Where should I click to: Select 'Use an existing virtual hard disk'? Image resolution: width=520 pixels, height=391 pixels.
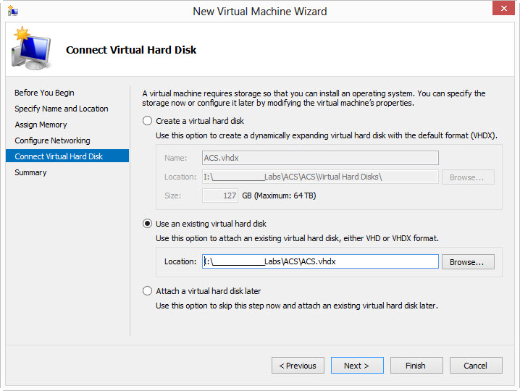148,224
